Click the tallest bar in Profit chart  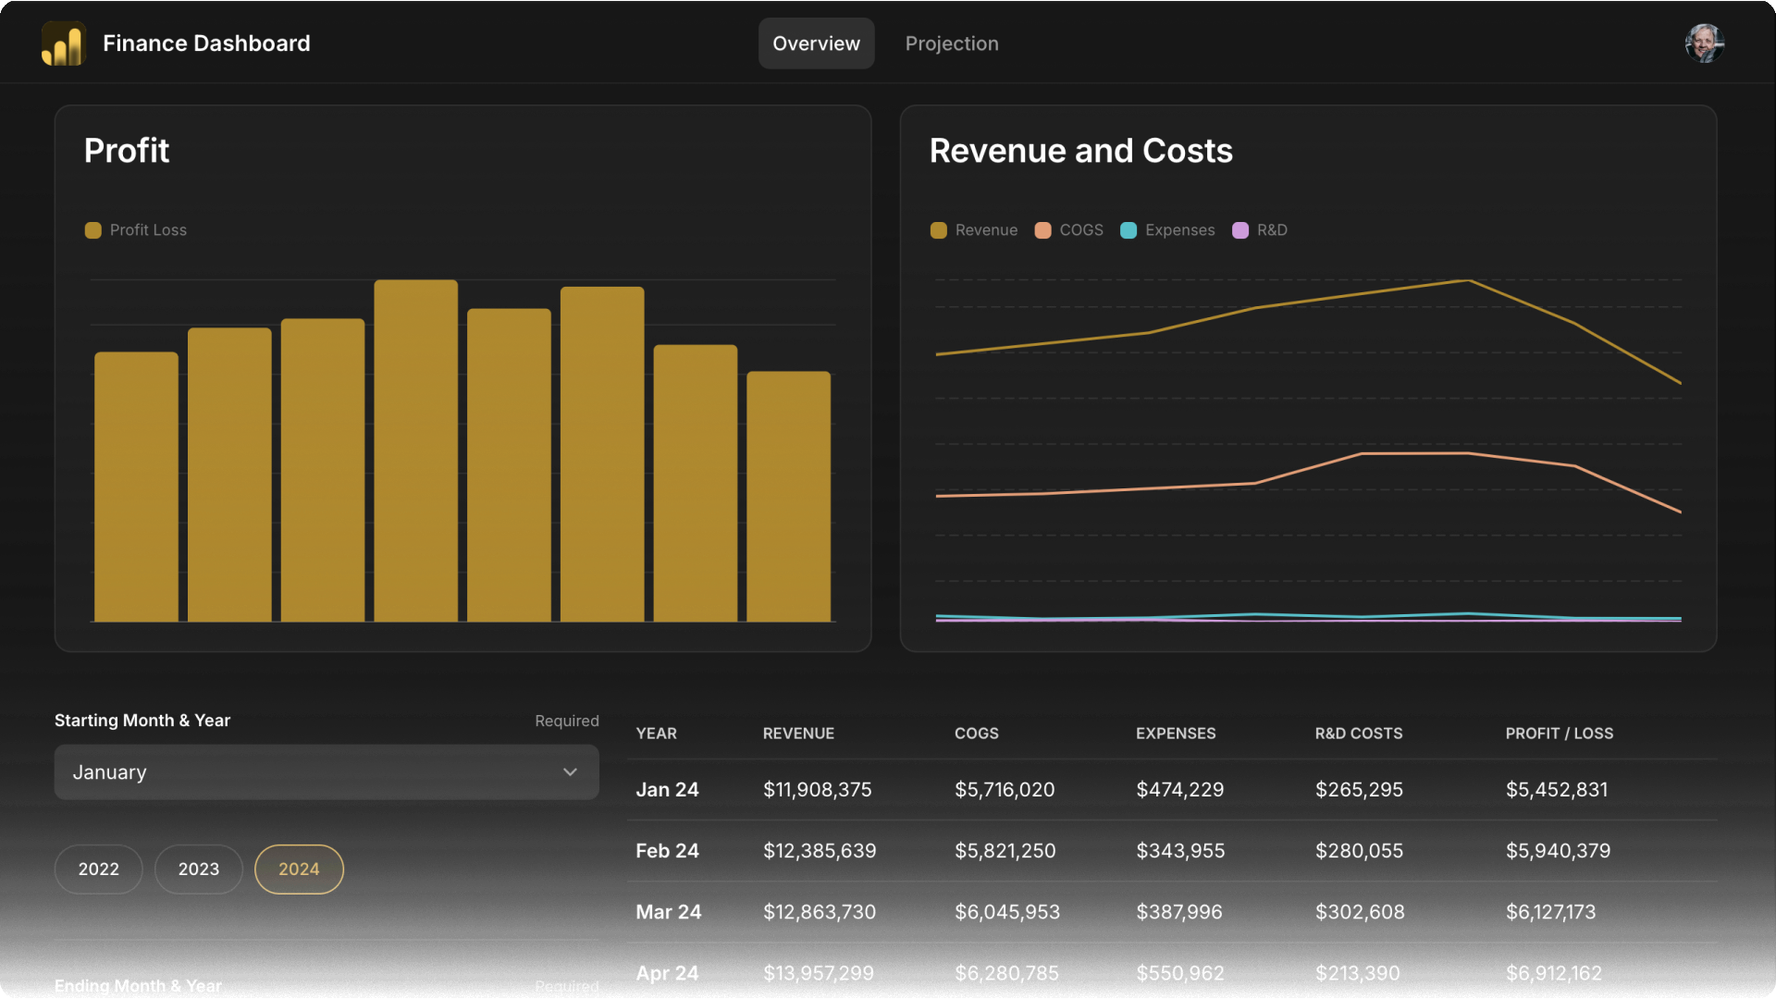click(415, 450)
